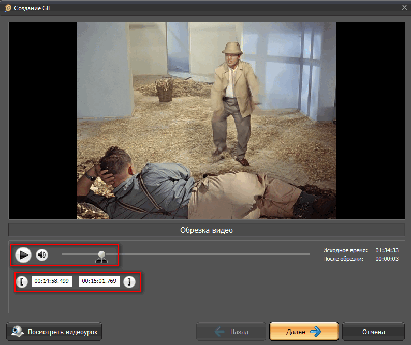Viewport: 411px width, 345px height.
Task: Proceed with the Далее button
Action: tap(304, 332)
